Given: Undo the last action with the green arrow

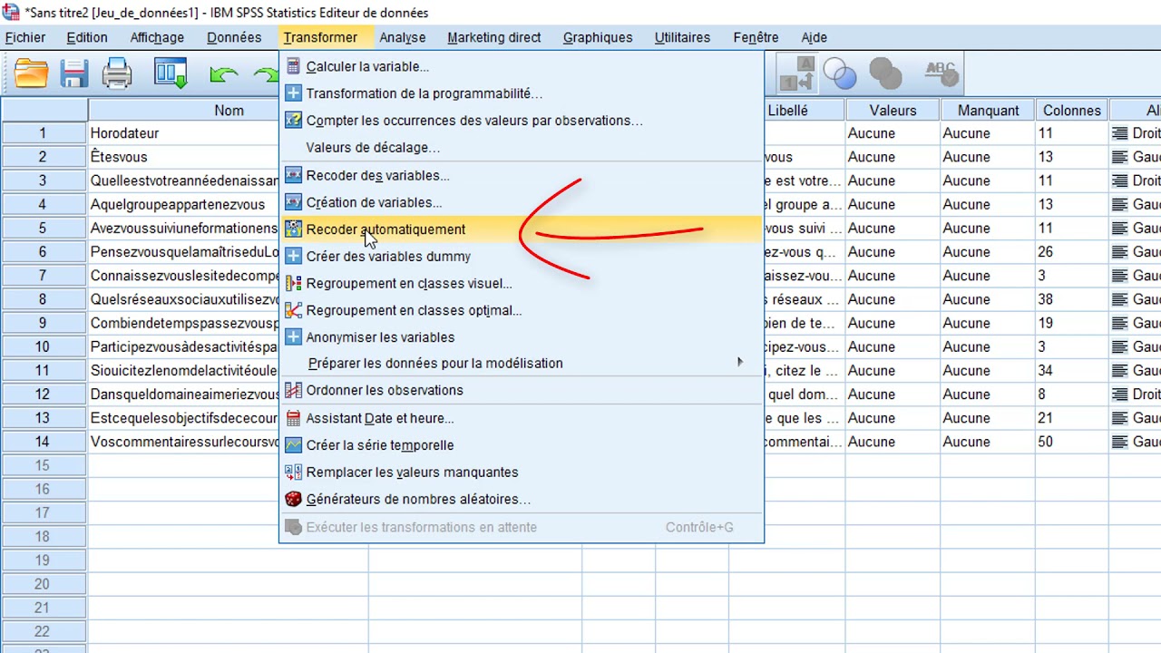Looking at the screenshot, I should (223, 74).
